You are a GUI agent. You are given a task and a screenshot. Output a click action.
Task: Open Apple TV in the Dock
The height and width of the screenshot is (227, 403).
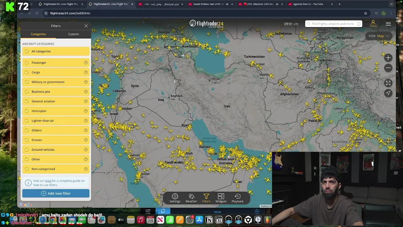[121, 220]
